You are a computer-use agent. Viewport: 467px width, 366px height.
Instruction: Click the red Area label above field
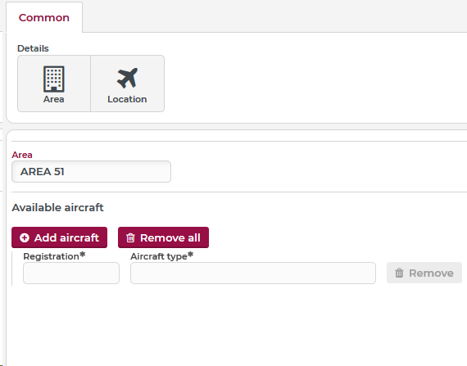(x=22, y=155)
